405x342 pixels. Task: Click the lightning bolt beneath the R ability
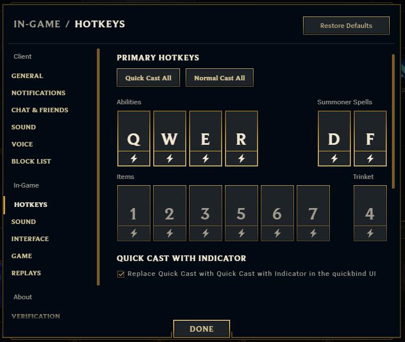tap(242, 158)
